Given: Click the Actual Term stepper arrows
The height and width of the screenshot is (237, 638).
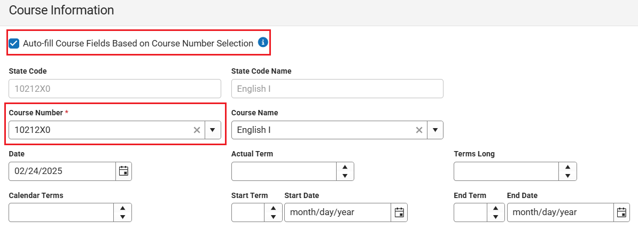Looking at the screenshot, I should click(x=345, y=171).
